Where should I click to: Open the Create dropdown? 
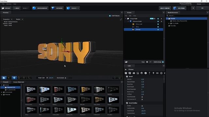(x=73, y=8)
